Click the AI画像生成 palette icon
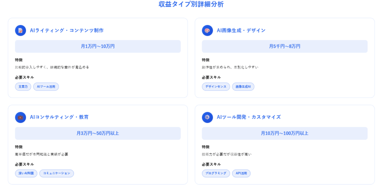 pos(207,31)
